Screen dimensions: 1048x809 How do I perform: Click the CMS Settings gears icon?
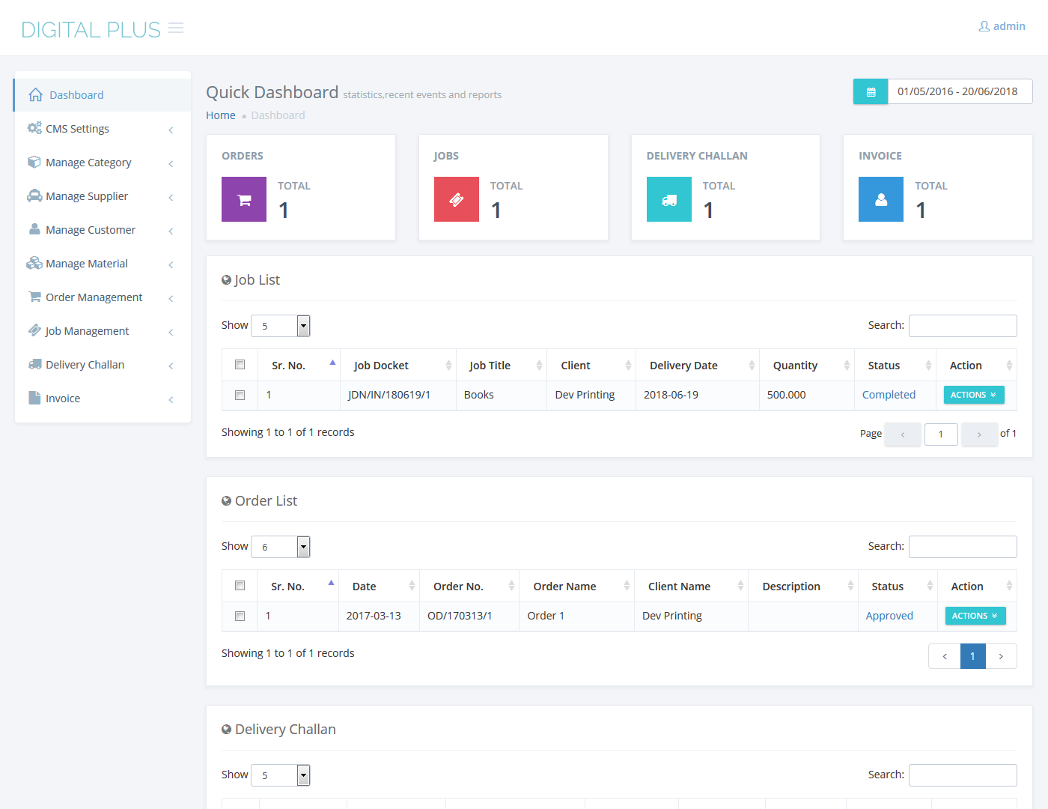34,128
